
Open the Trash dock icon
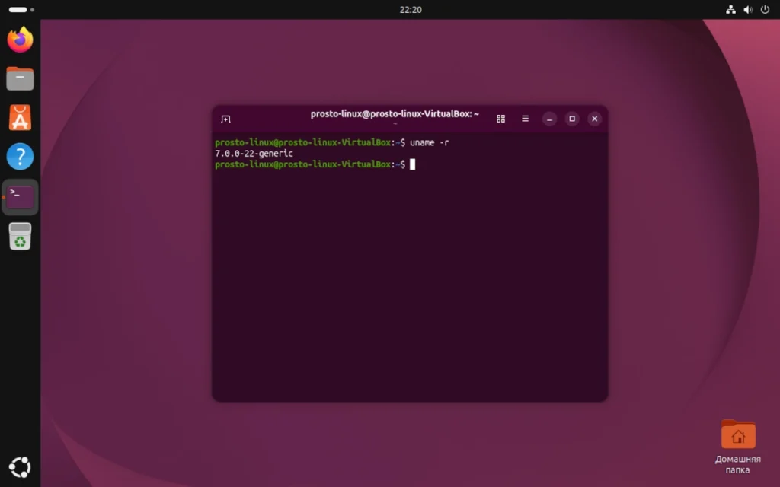(20, 236)
